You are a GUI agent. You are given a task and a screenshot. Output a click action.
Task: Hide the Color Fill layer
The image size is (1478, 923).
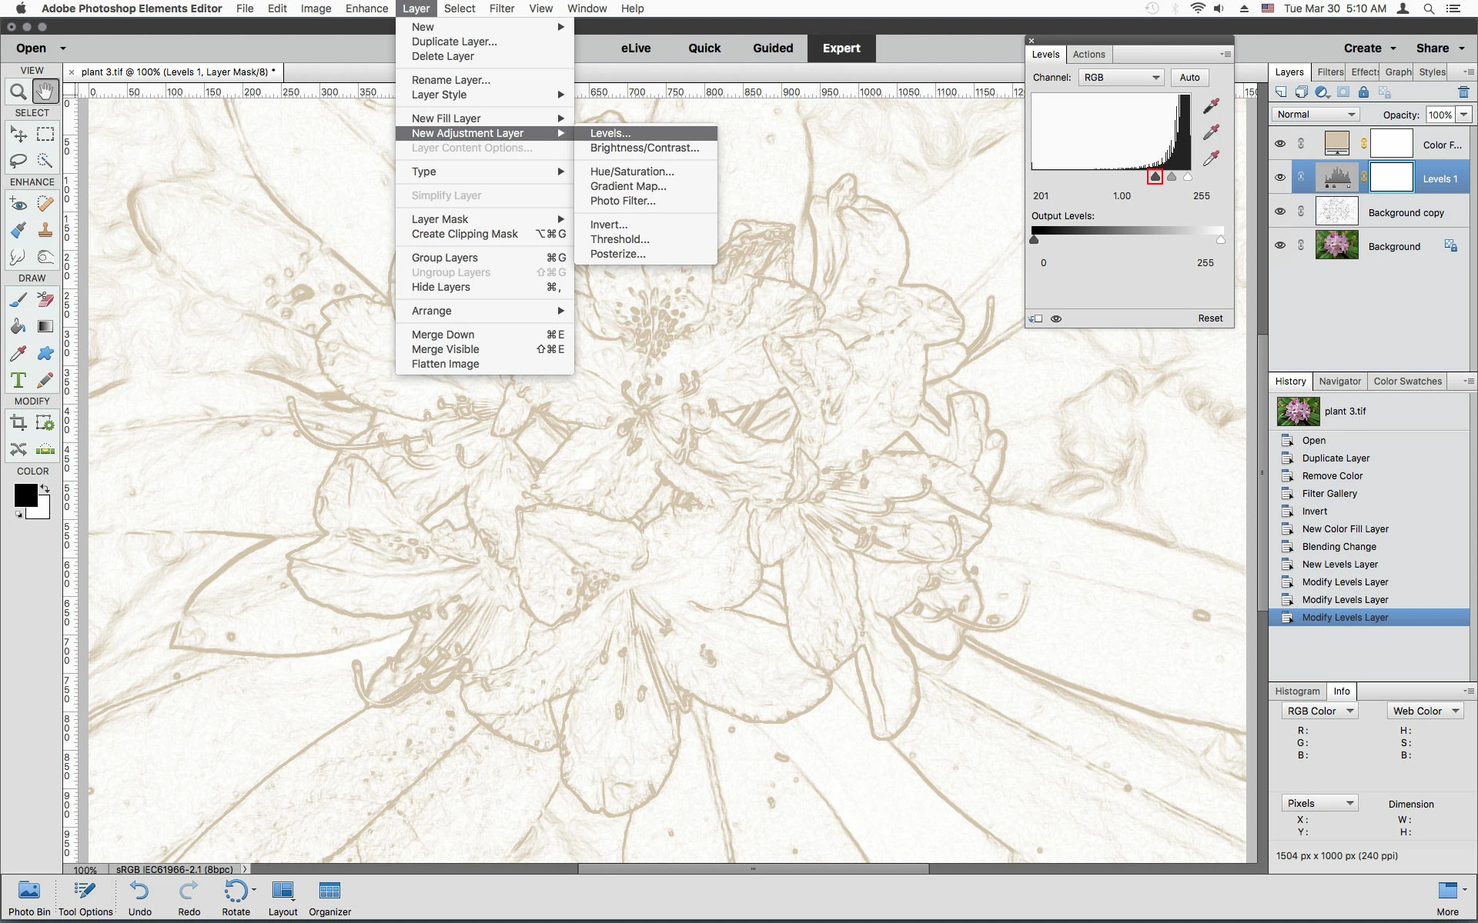[x=1280, y=144]
